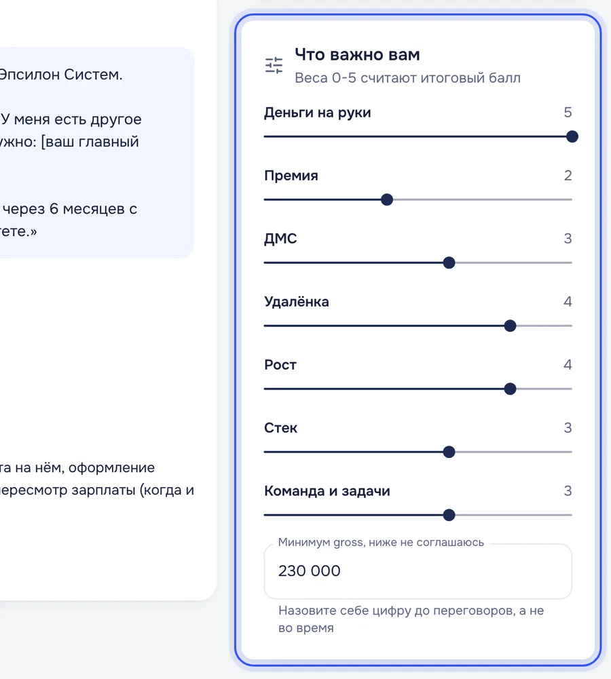Click the 'Стек' slider handle
This screenshot has width=611, height=679.
tap(449, 452)
